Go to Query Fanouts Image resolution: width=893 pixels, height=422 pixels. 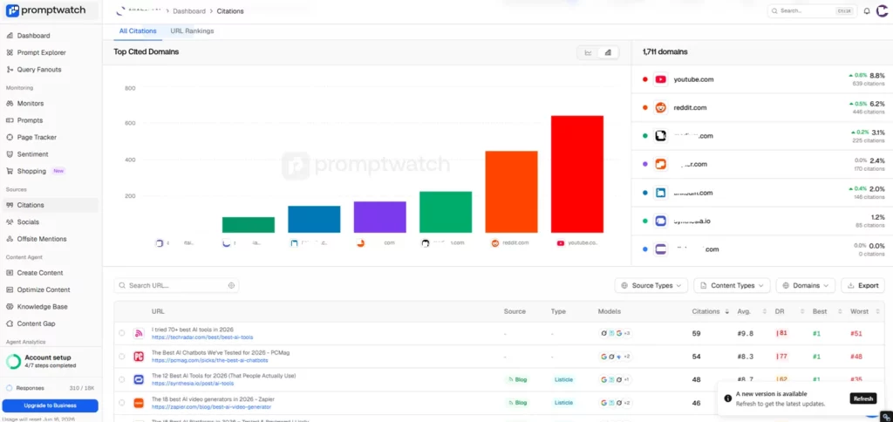point(38,70)
